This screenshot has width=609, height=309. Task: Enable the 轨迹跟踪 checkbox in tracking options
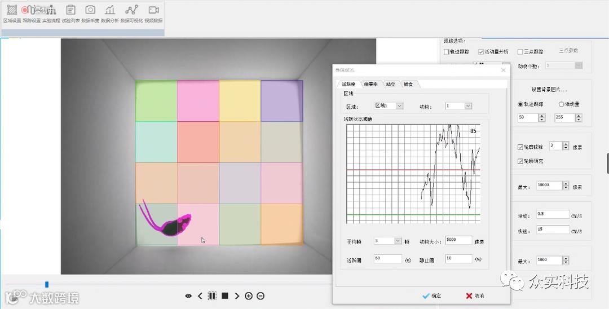[x=446, y=52]
